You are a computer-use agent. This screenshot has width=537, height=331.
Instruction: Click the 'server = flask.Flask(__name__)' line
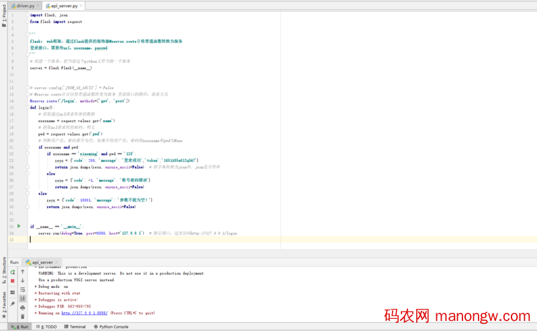(x=60, y=68)
